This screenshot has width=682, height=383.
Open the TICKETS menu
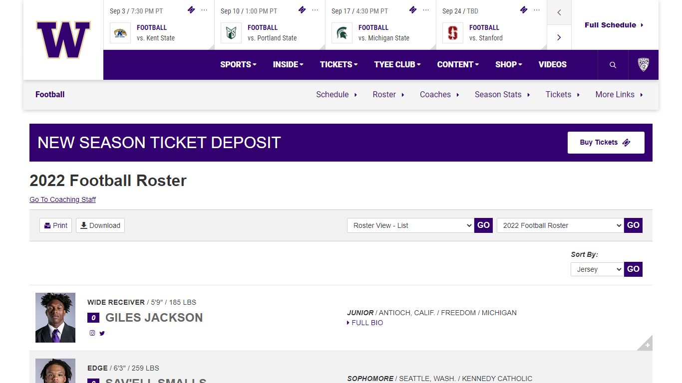coord(339,64)
